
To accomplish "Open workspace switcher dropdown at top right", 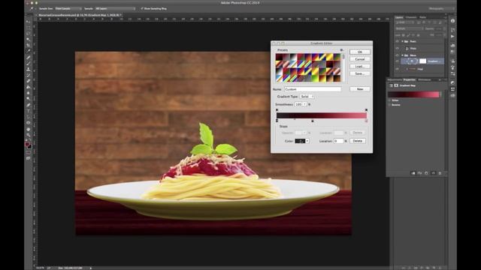I will 442,8.
